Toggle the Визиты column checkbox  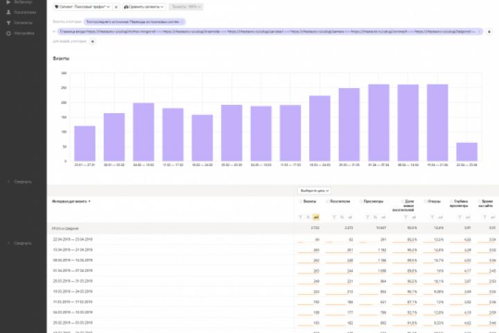point(301,201)
